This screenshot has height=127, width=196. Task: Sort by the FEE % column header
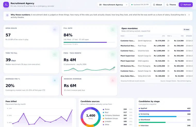[x=169, y=36]
